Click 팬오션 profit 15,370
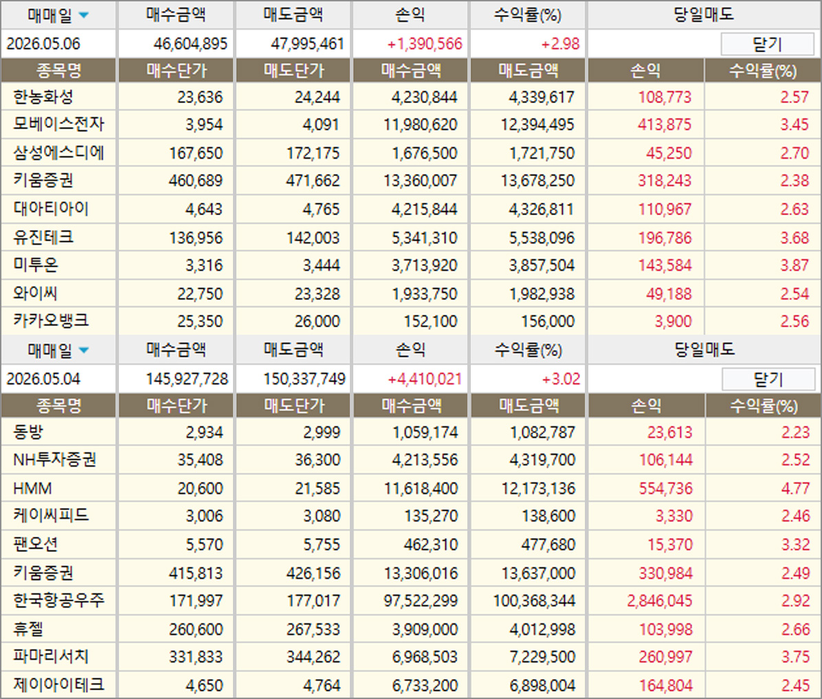The width and height of the screenshot is (822, 699). pyautogui.click(x=670, y=544)
